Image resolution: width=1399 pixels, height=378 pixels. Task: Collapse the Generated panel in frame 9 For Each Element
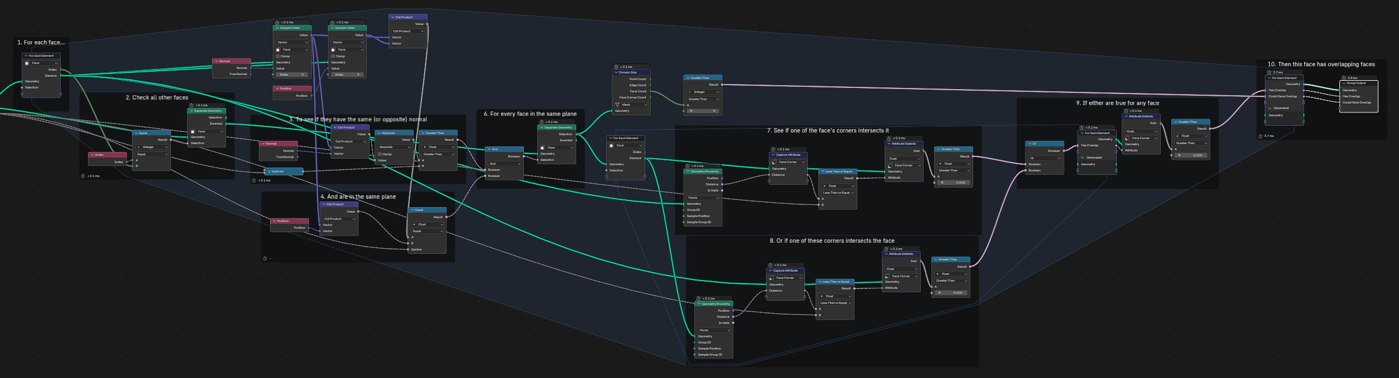click(x=1083, y=158)
